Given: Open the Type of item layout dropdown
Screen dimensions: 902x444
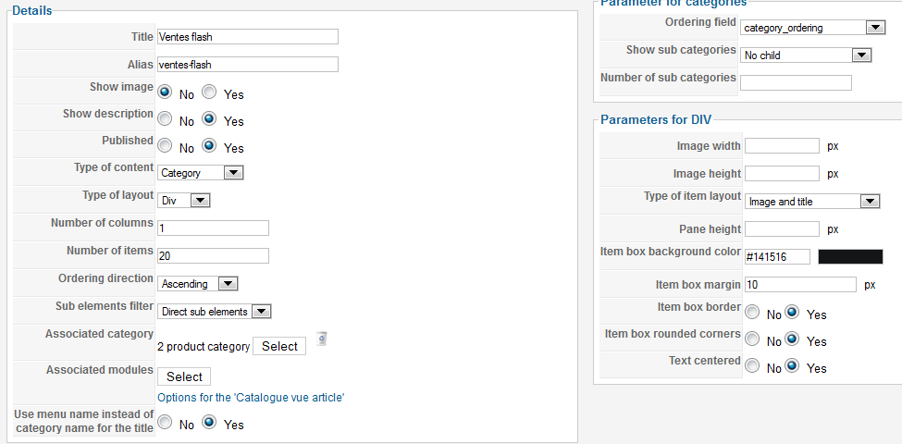Looking at the screenshot, I should (x=812, y=202).
